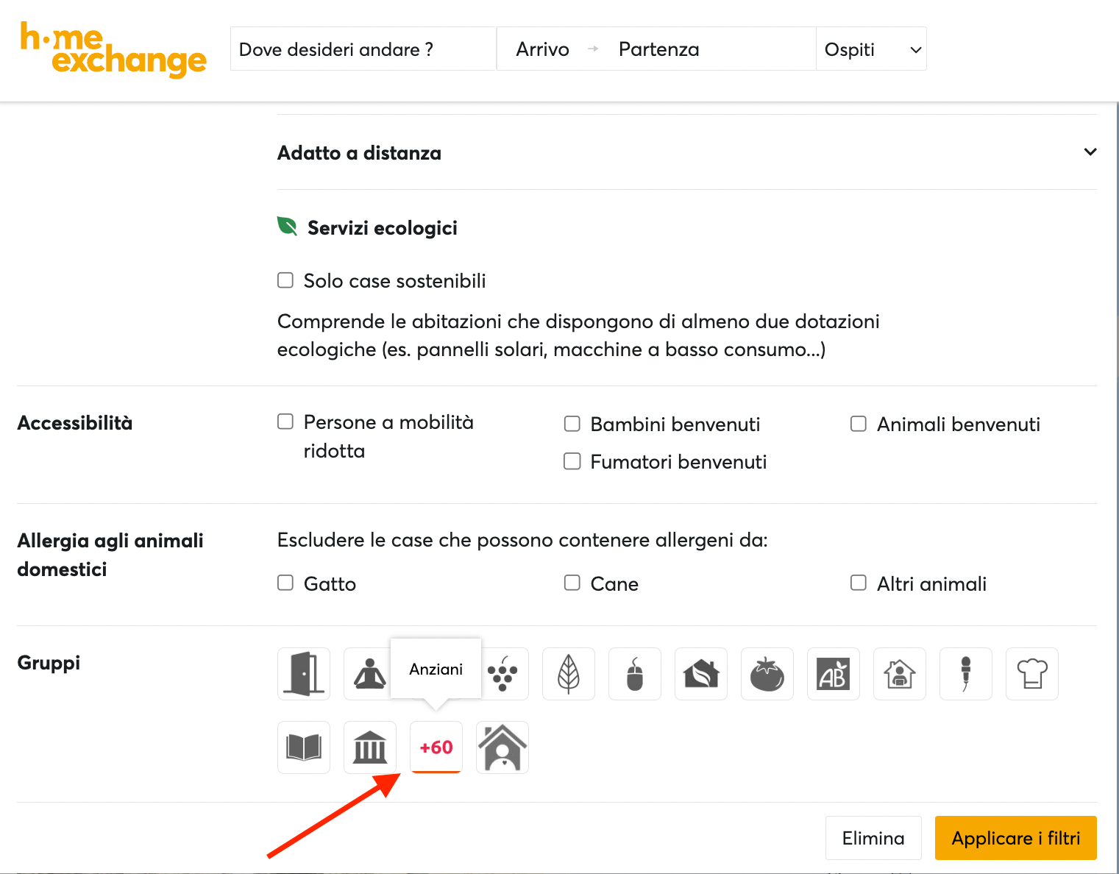Click the open door group icon
Viewport: 1119px width, 874px height.
303,673
